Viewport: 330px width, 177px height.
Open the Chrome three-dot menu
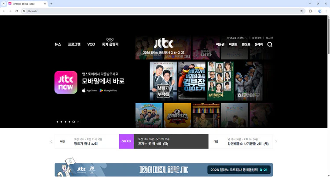click(x=326, y=11)
